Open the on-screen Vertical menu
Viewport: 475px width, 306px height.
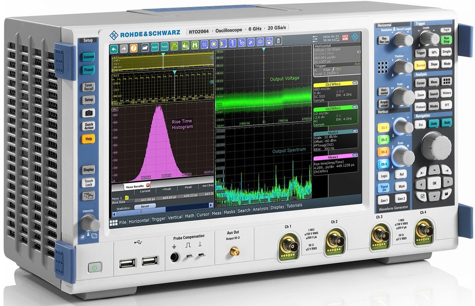(175, 217)
